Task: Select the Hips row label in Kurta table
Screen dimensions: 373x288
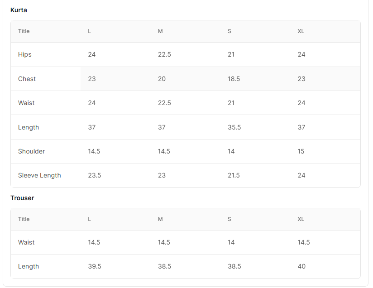Action: 25,54
